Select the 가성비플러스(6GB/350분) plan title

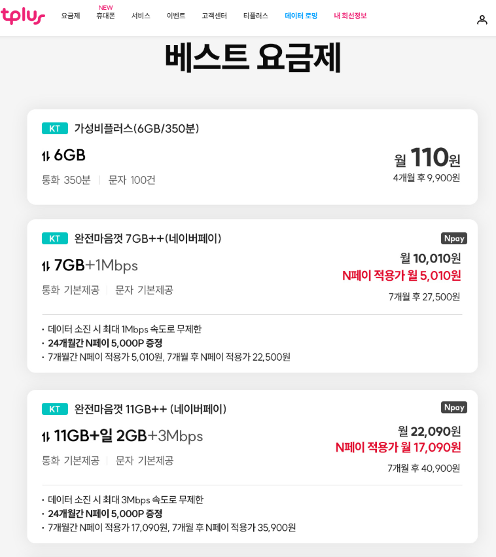coord(137,128)
